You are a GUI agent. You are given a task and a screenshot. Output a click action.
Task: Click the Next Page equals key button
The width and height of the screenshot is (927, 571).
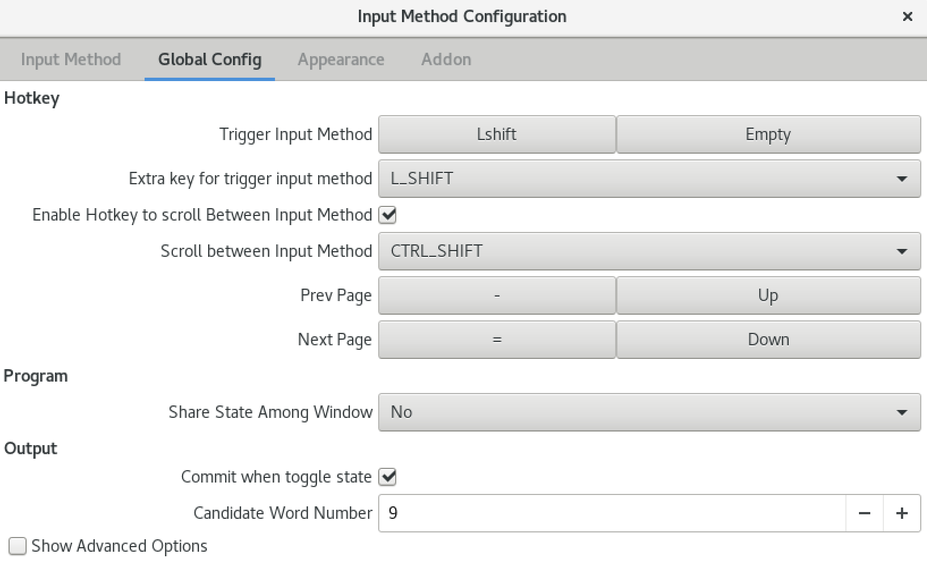pos(497,340)
